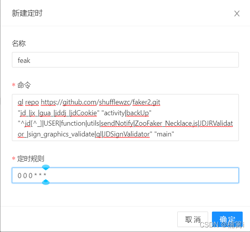Click the 名称 field label
This screenshot has width=250, height=232.
tap(19, 44)
